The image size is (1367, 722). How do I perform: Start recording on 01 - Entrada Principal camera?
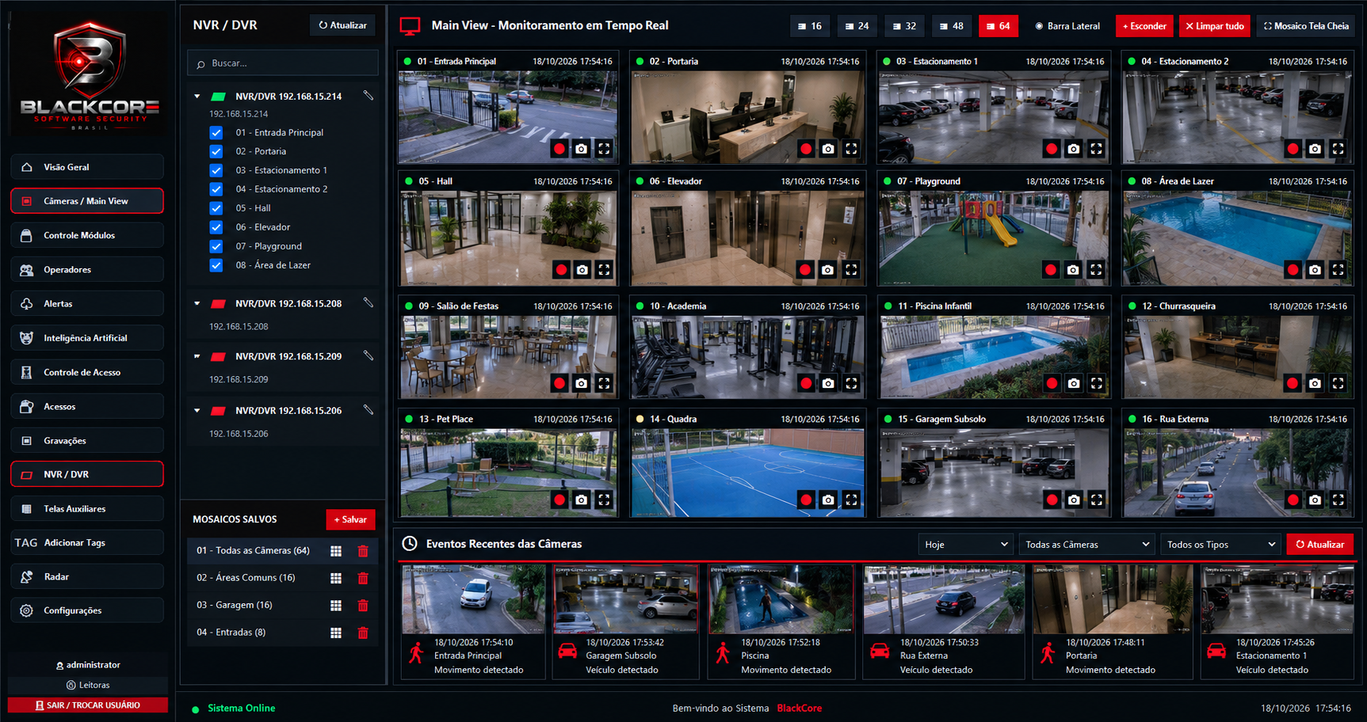click(559, 149)
